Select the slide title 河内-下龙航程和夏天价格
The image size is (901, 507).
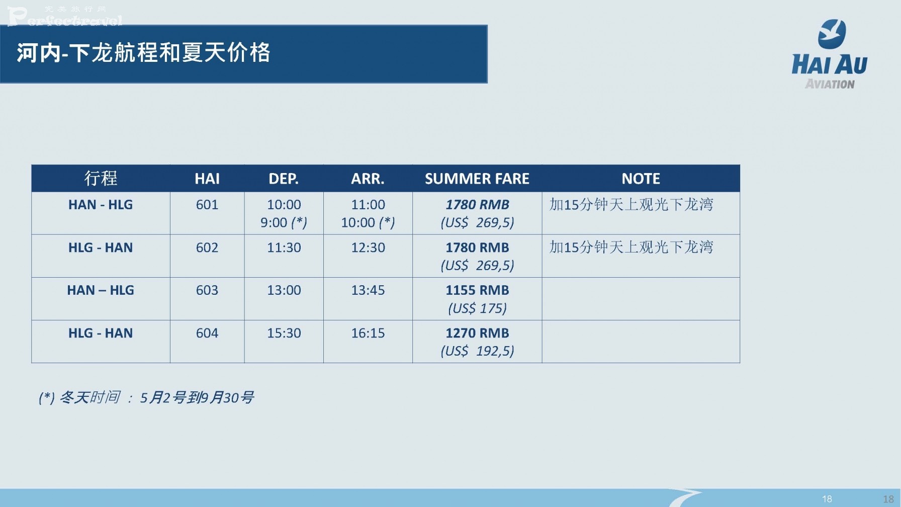[144, 53]
